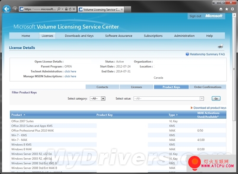Select the Licenses navigation menu item
Image resolution: width=238 pixels, height=174 pixels.
[47, 36]
